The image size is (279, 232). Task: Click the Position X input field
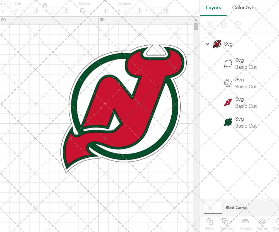pyautogui.click(x=130, y=11)
